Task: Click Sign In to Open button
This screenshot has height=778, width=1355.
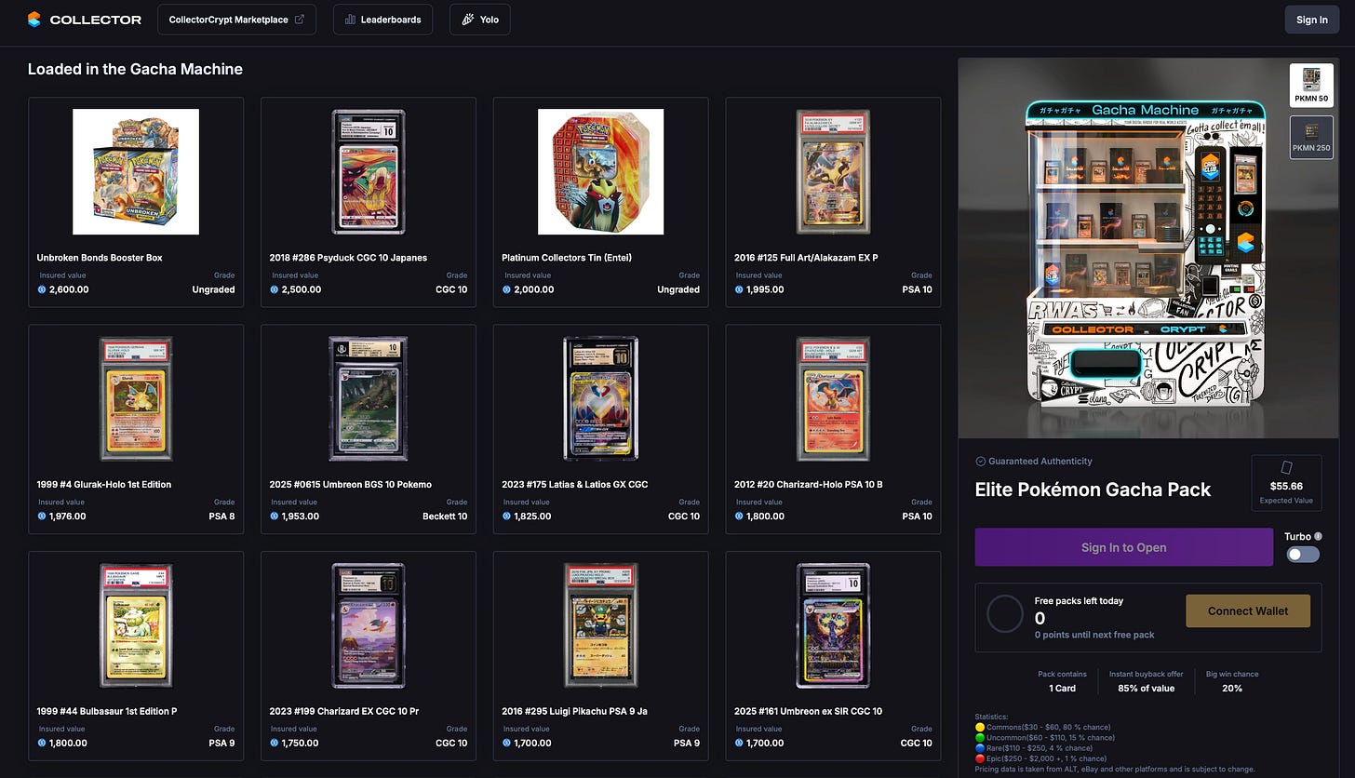Action: 1123,547
